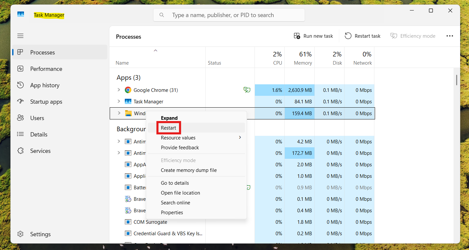Choose Go to details in context menu
The image size is (469, 250).
pyautogui.click(x=175, y=183)
